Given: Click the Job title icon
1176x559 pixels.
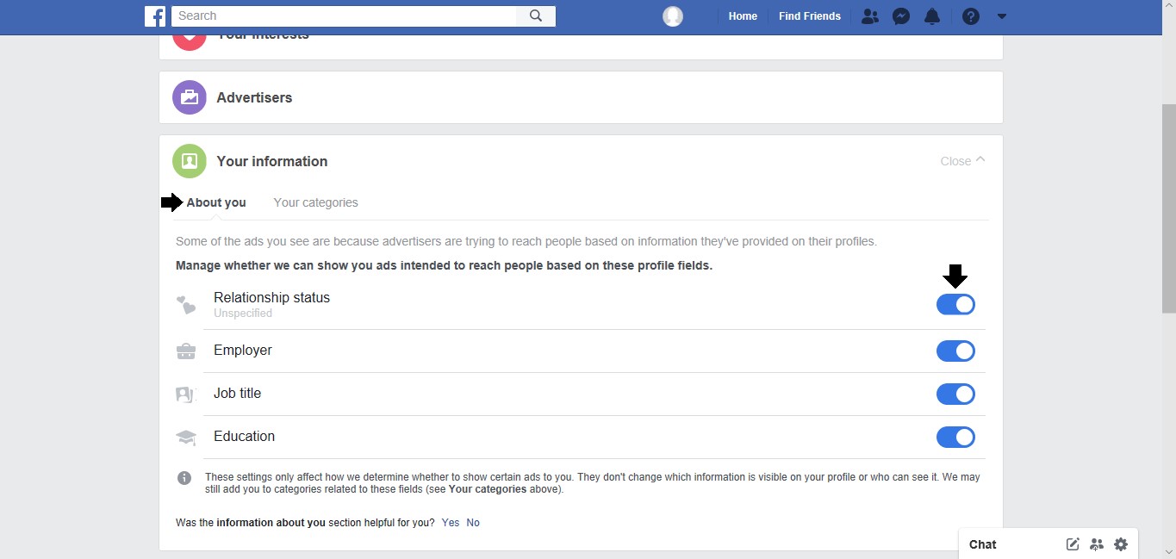Looking at the screenshot, I should 185,394.
